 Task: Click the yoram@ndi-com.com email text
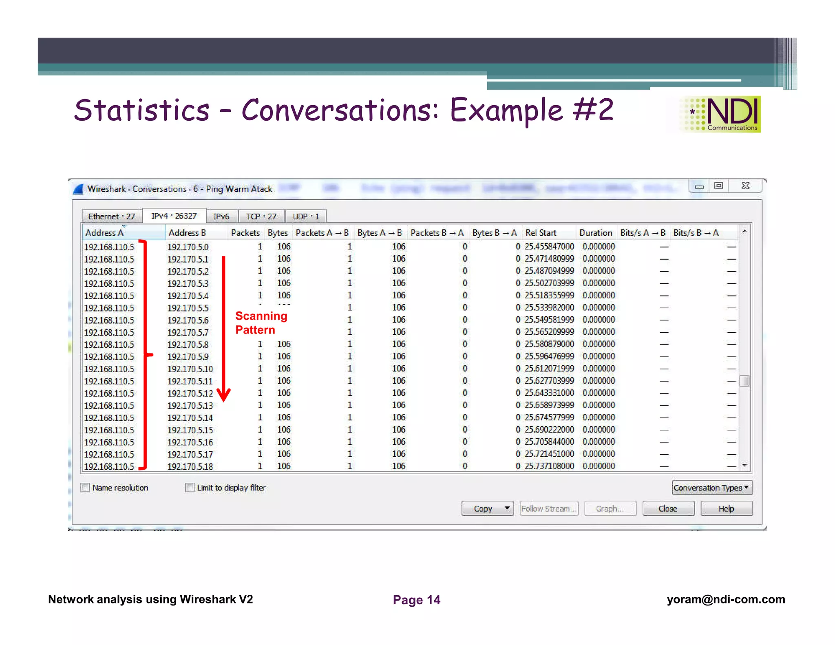point(726,599)
